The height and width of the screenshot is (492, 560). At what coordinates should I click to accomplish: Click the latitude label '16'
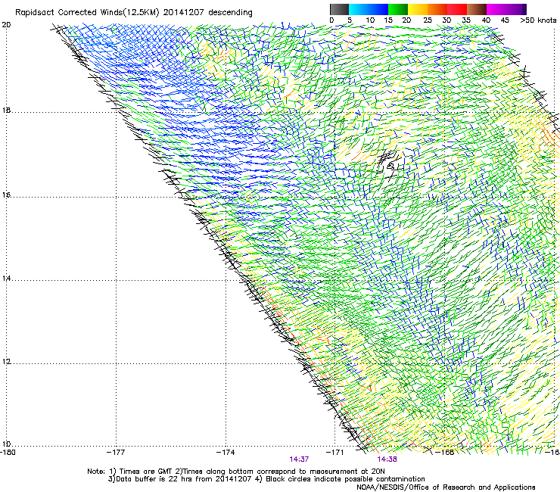(x=6, y=195)
